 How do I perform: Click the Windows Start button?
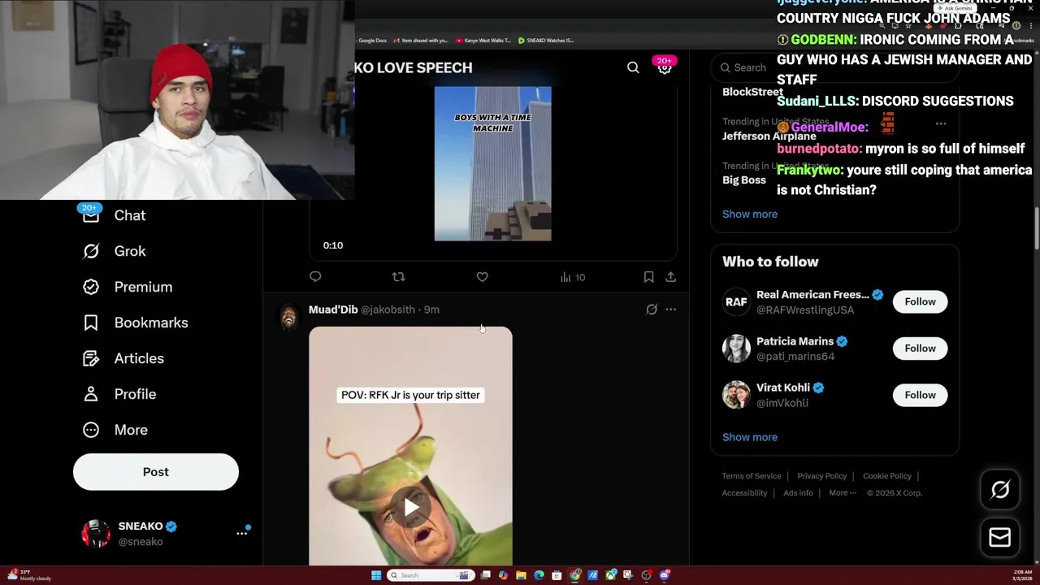376,575
